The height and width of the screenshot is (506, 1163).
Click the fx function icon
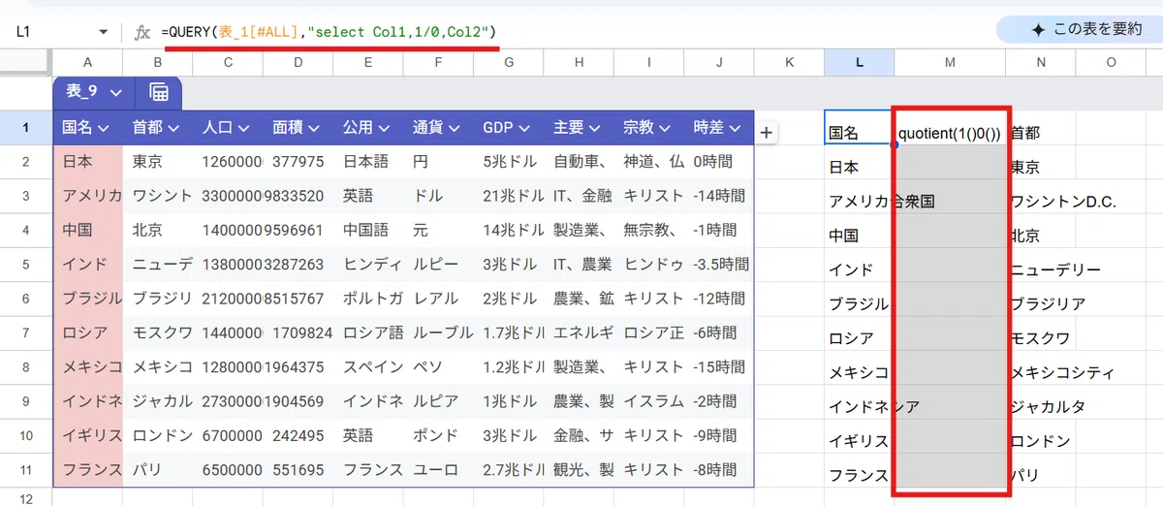pyautogui.click(x=141, y=32)
